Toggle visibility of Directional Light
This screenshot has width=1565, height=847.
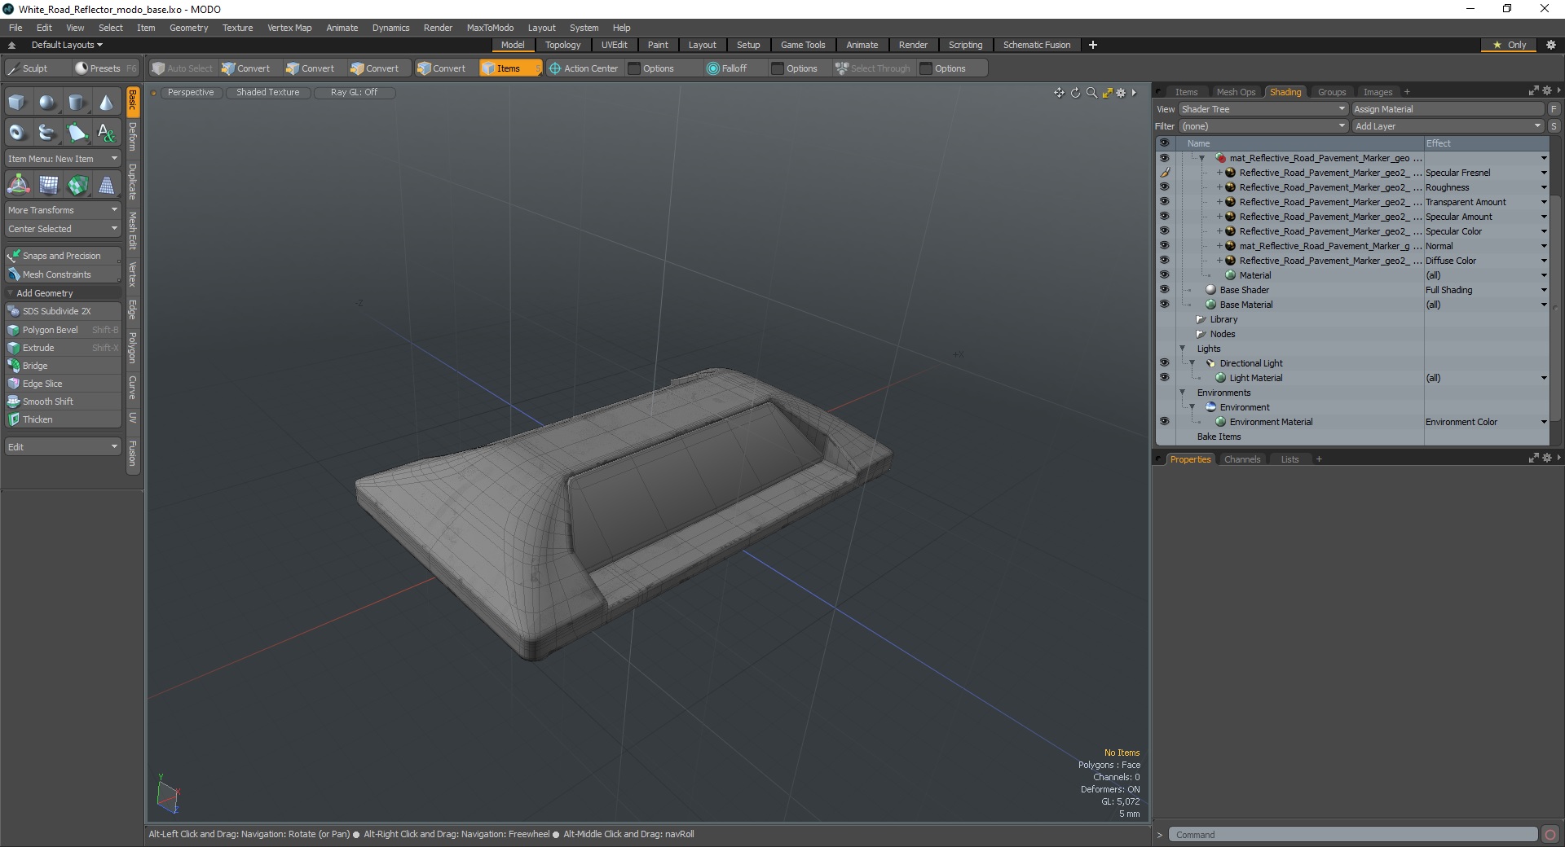click(x=1164, y=363)
